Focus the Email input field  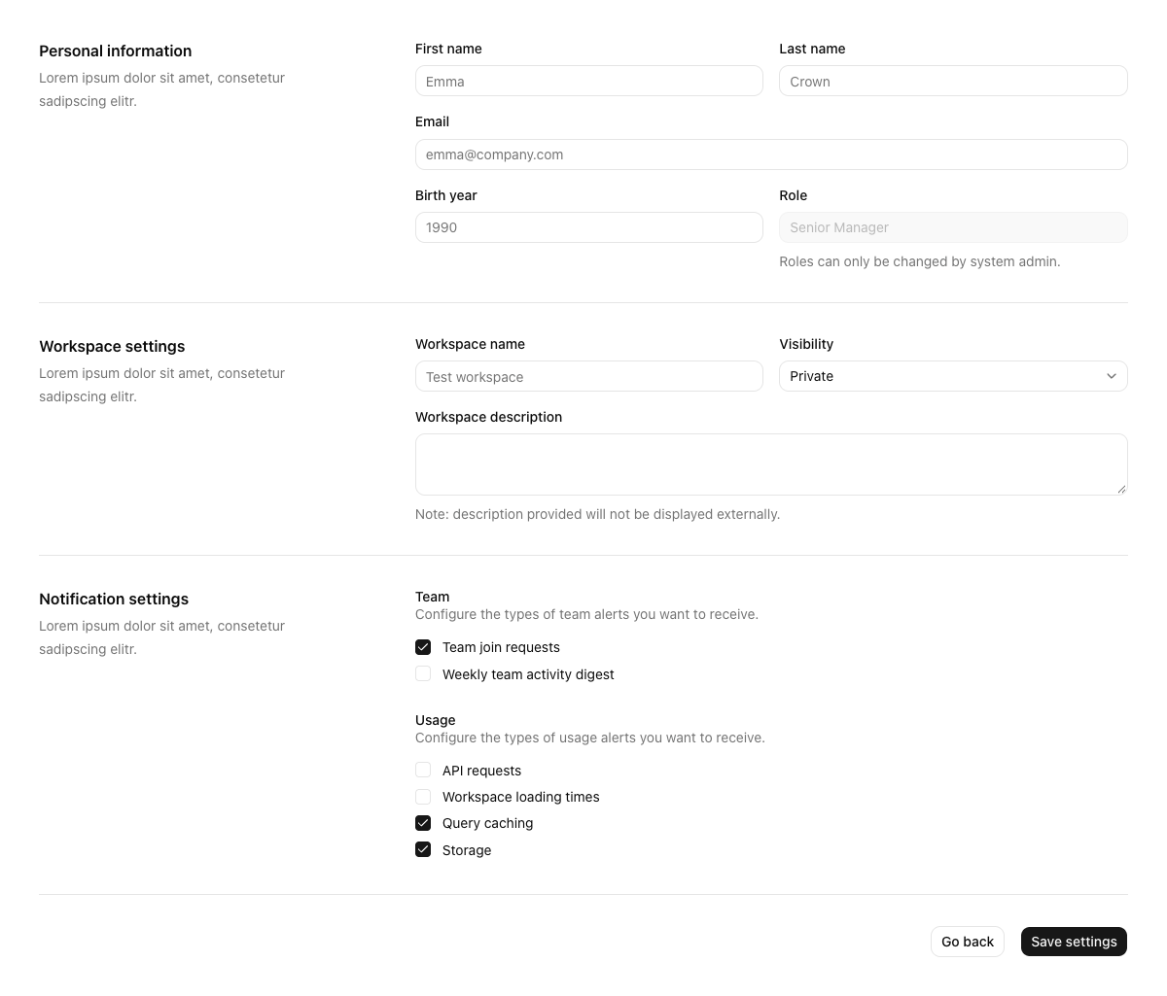771,155
